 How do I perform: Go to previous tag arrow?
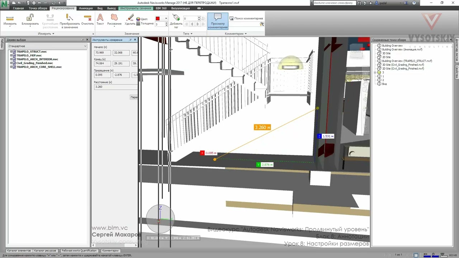click(x=192, y=24)
